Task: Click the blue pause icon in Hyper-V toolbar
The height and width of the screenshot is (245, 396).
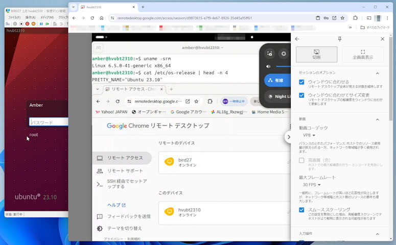Action: pyautogui.click(x=41, y=23)
